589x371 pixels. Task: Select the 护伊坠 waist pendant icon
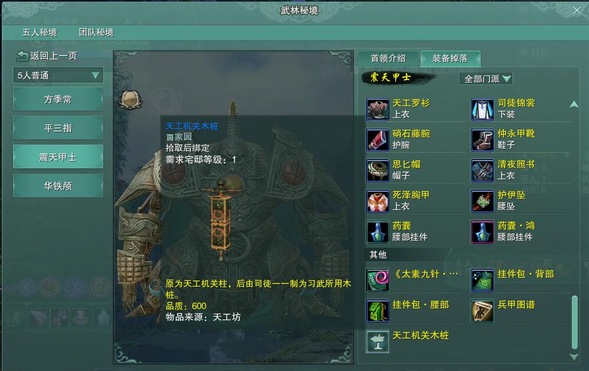482,202
